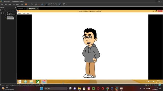Click the Send Ctrl+Alt+Del toolbar icon
The image size is (163, 91).
32,4
